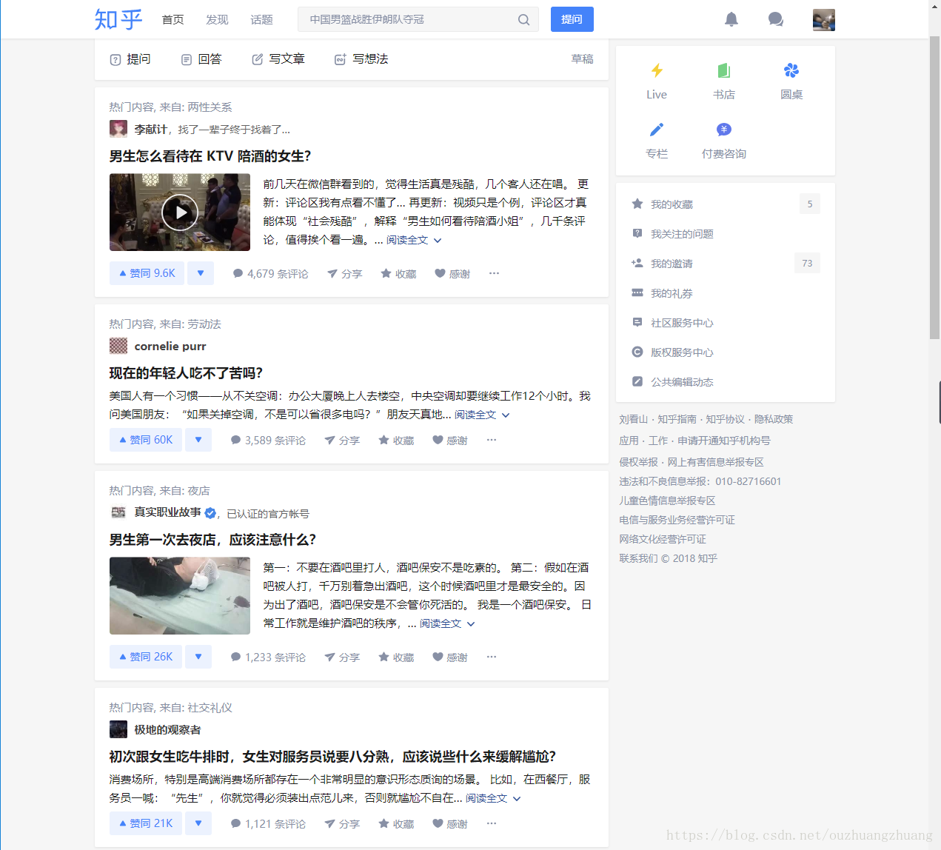Click 回答 in the compose bar
The image size is (941, 850).
pyautogui.click(x=201, y=59)
